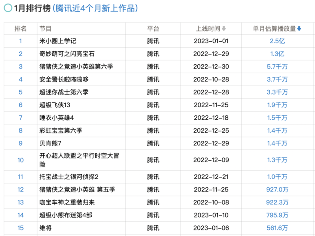
Task: Sort by 单月估算播放量 blue arrow icon
Action: tap(299, 29)
